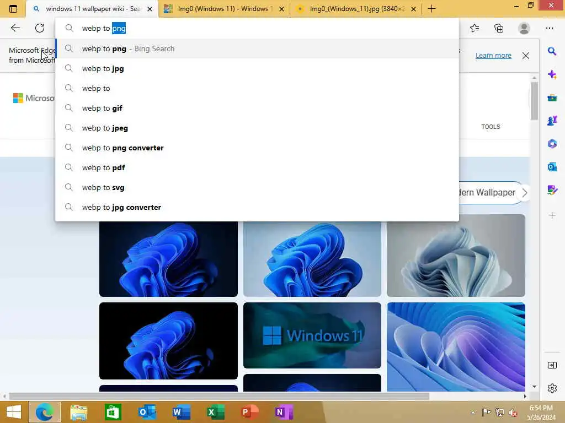Screen dimensions: 565x423
Task: Switch to Img0 (Windows 11) tab
Action: tap(223, 9)
